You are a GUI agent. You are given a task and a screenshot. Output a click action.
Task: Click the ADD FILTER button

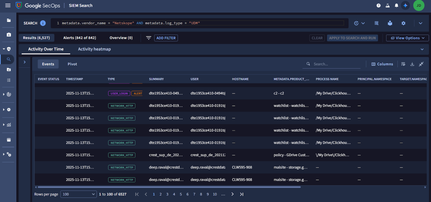pyautogui.click(x=166, y=38)
